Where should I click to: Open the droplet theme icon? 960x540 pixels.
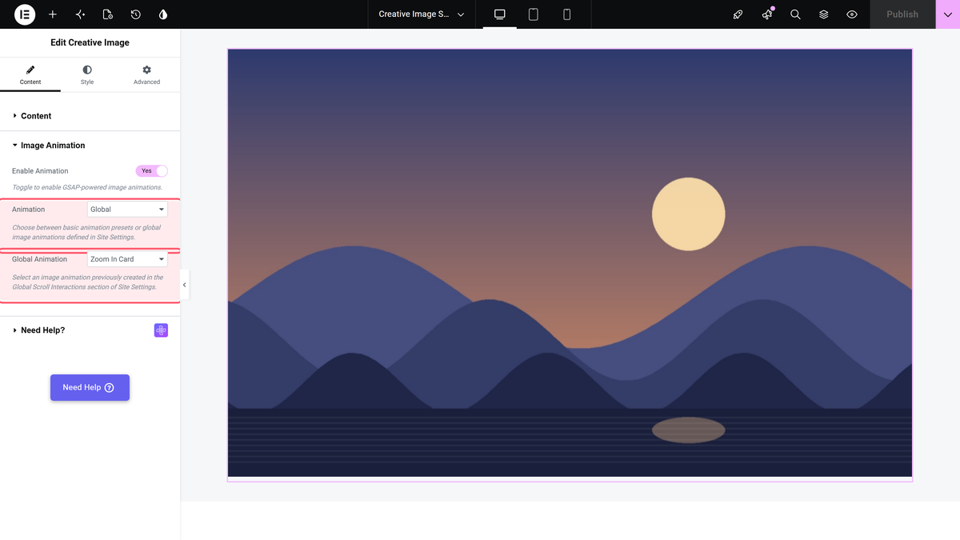click(x=163, y=14)
